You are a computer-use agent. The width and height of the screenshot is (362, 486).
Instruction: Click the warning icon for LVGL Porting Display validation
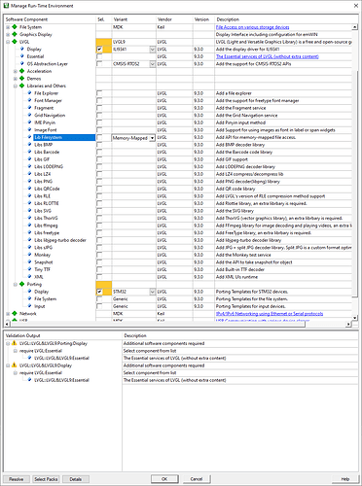click(14, 343)
